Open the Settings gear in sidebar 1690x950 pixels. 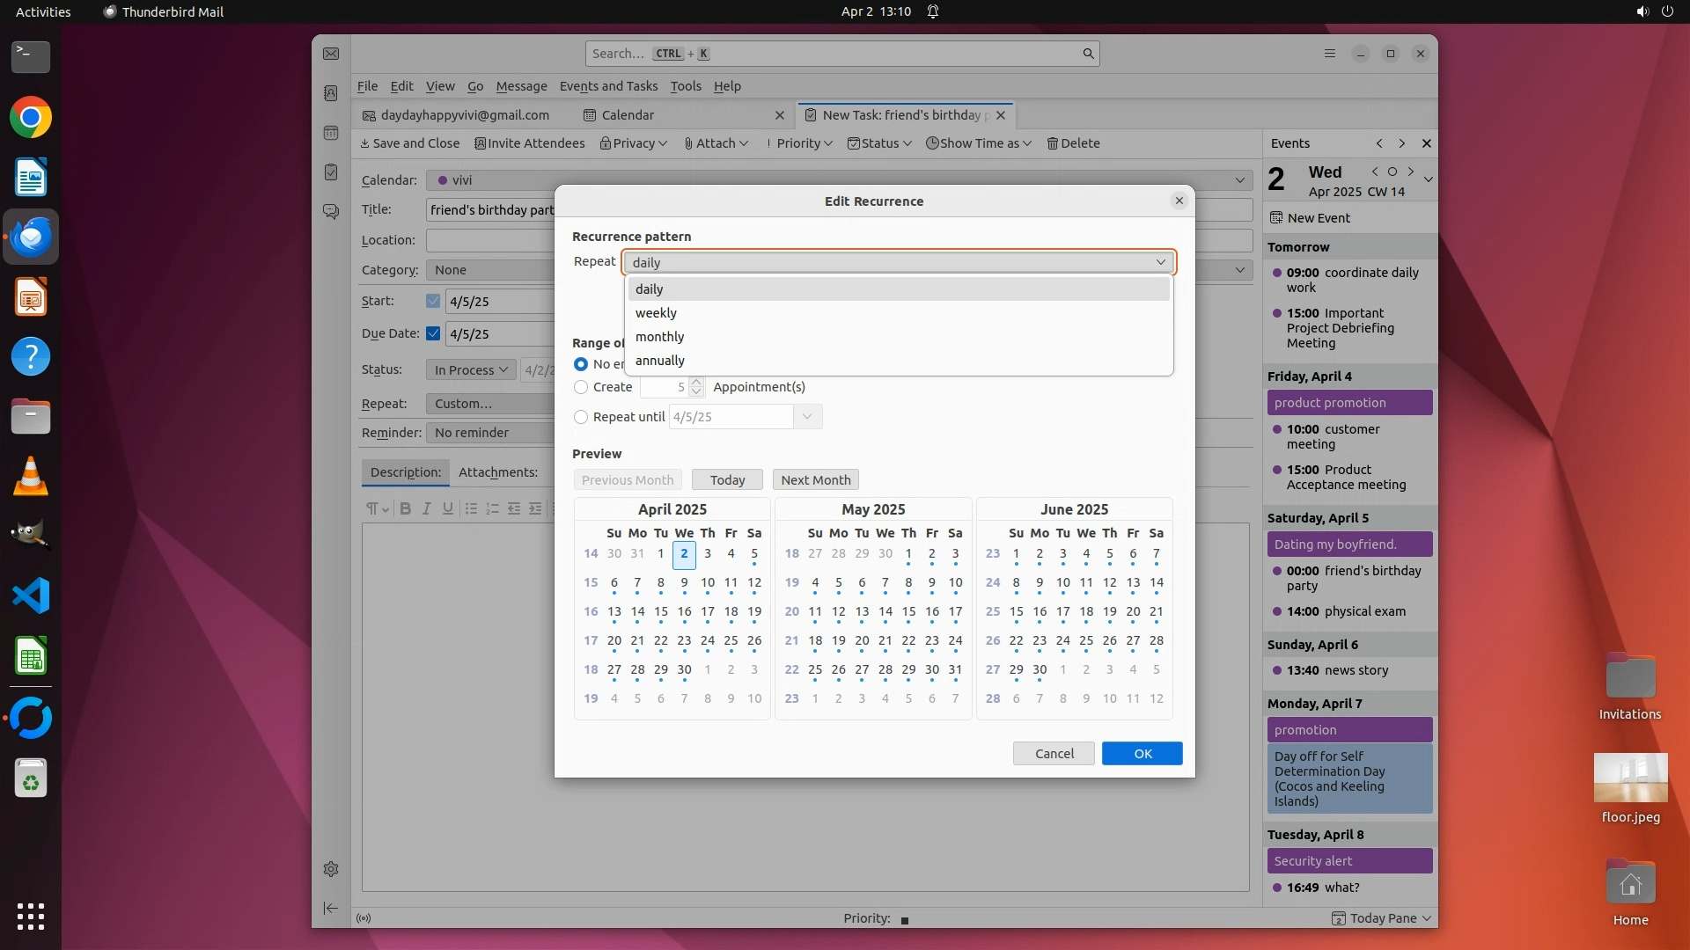click(331, 869)
